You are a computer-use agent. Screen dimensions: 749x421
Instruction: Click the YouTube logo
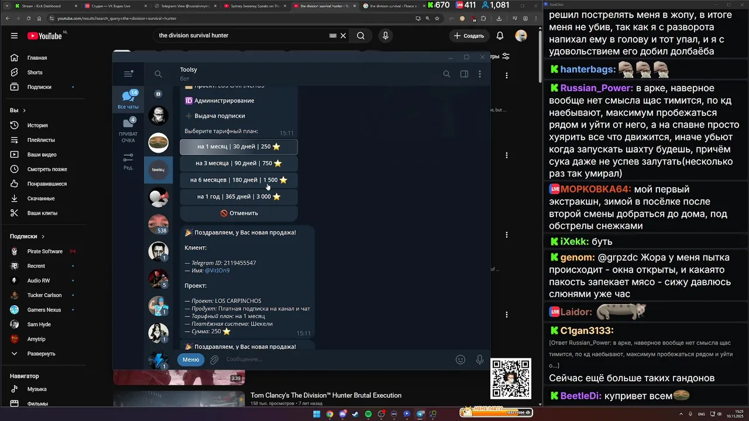point(44,36)
